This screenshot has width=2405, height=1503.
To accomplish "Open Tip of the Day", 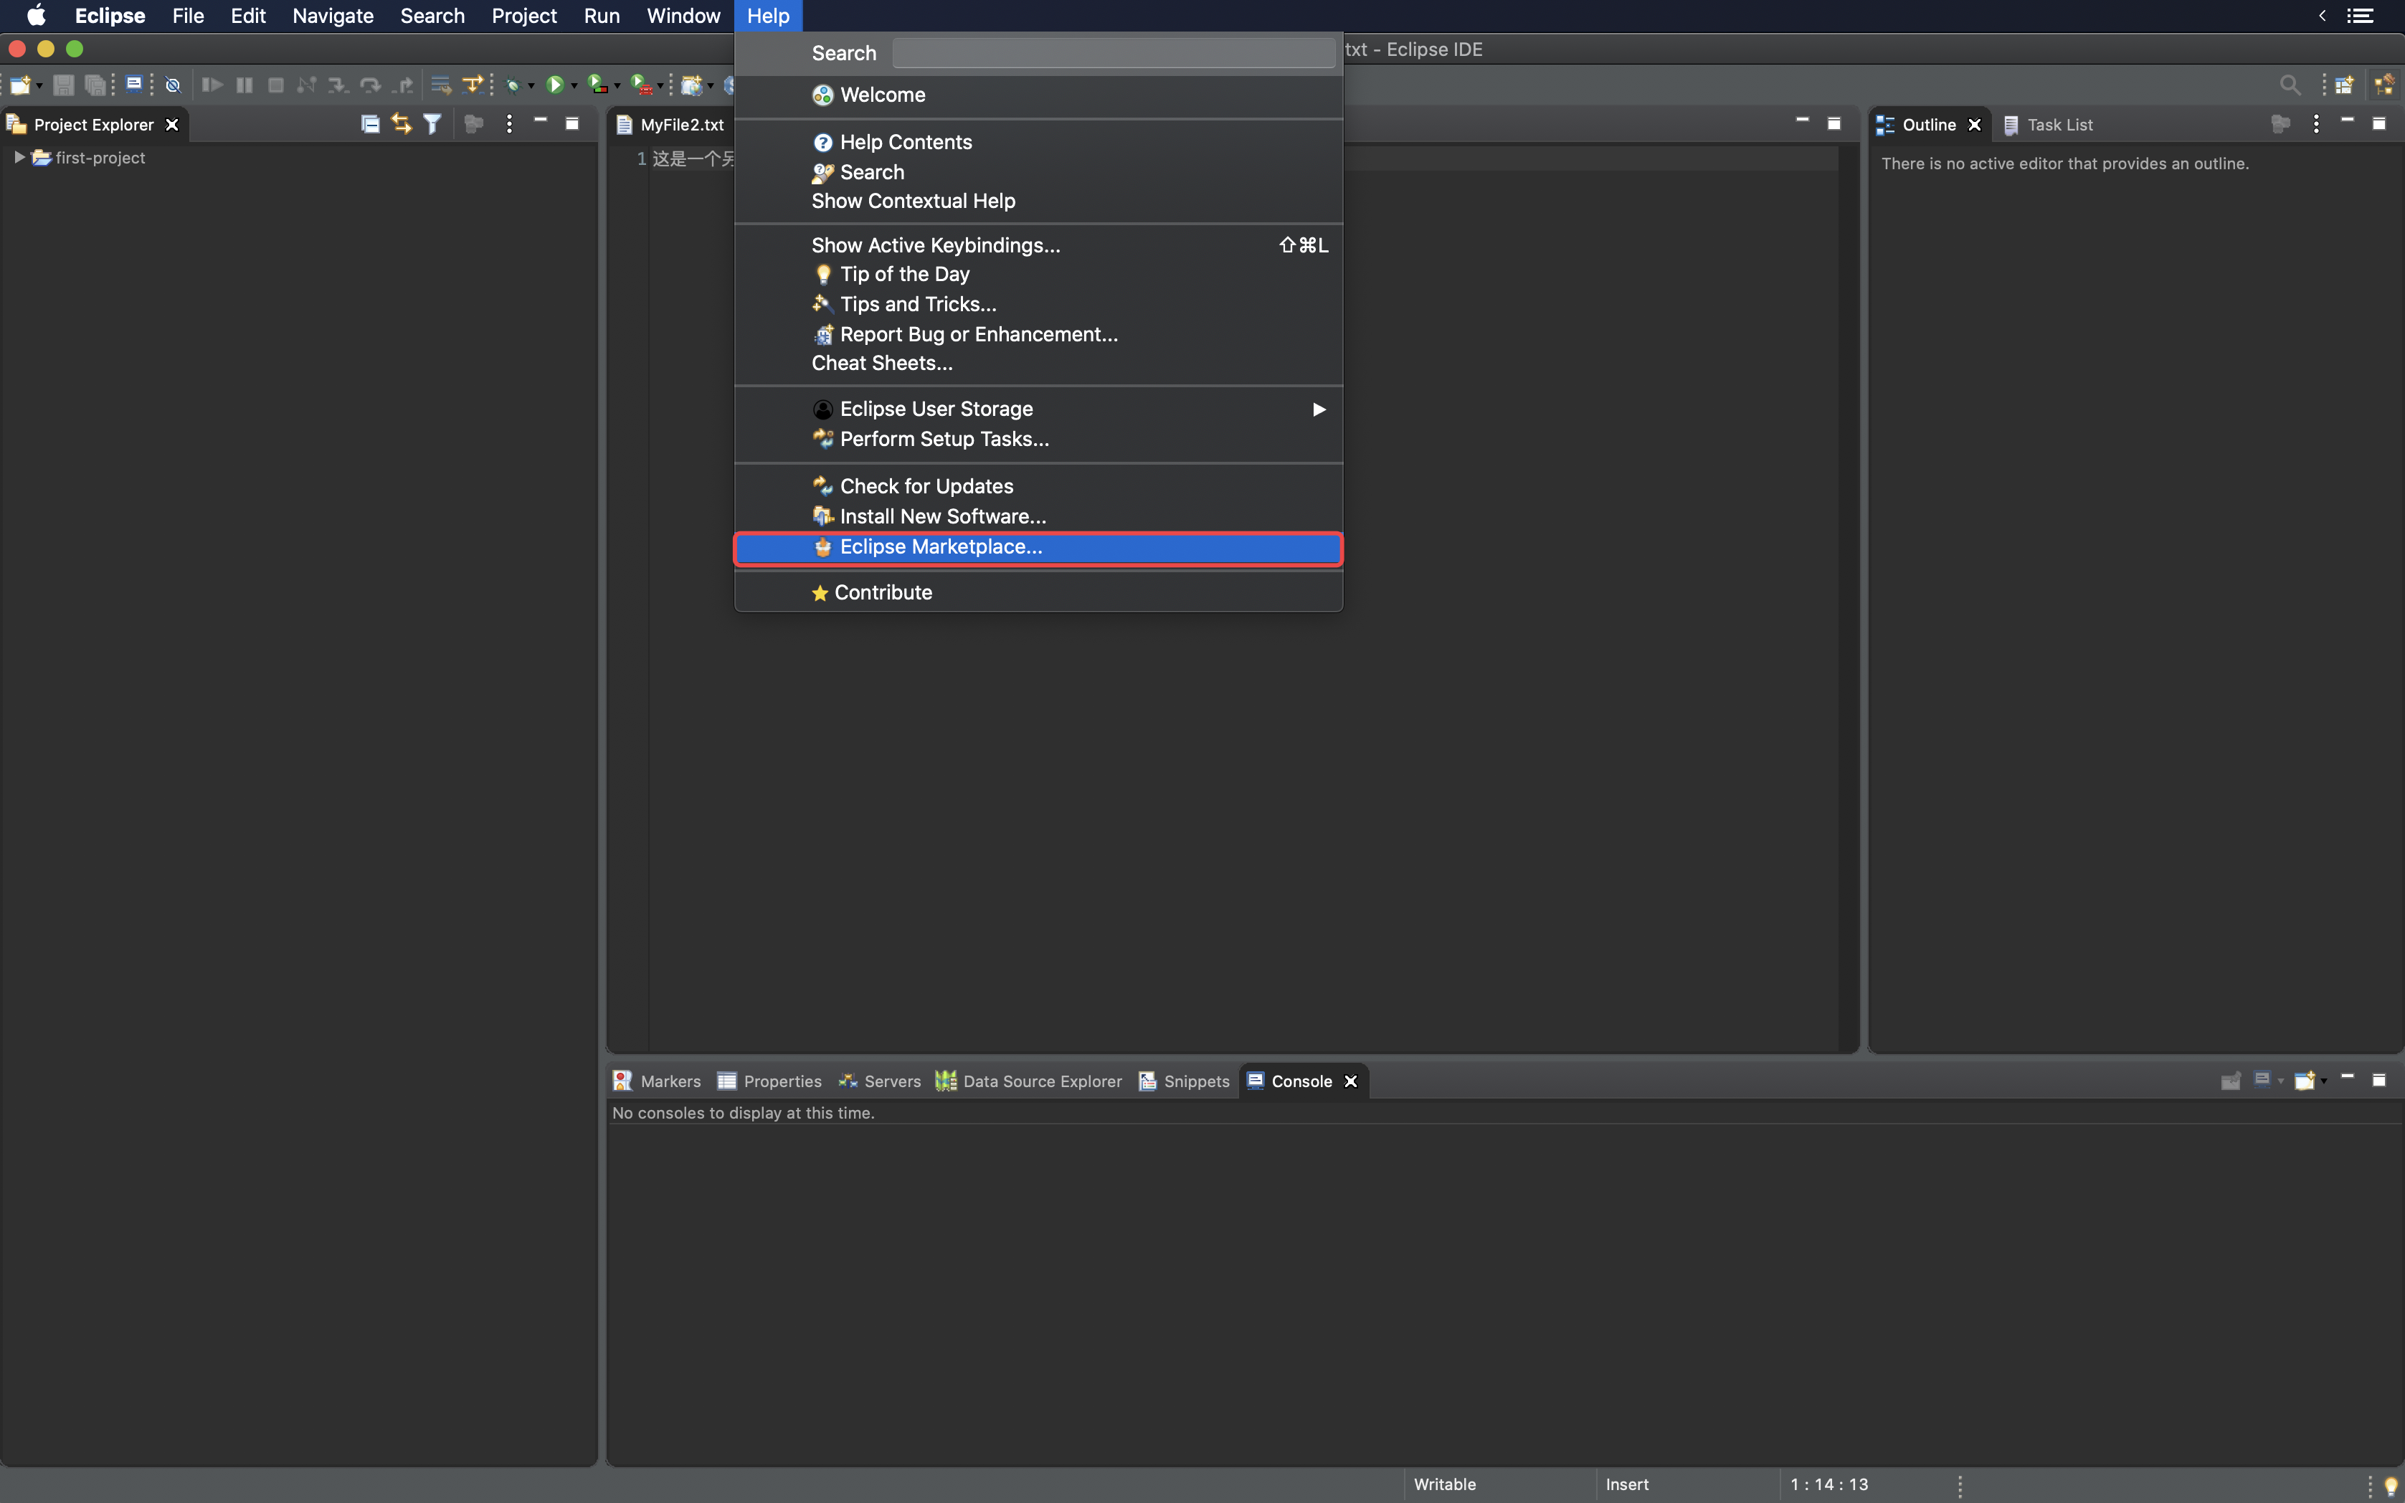I will 1038,275.
